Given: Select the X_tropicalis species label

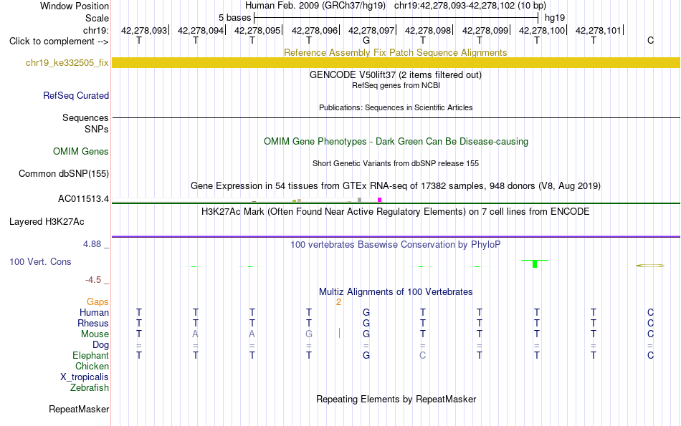Looking at the screenshot, I should pos(85,377).
